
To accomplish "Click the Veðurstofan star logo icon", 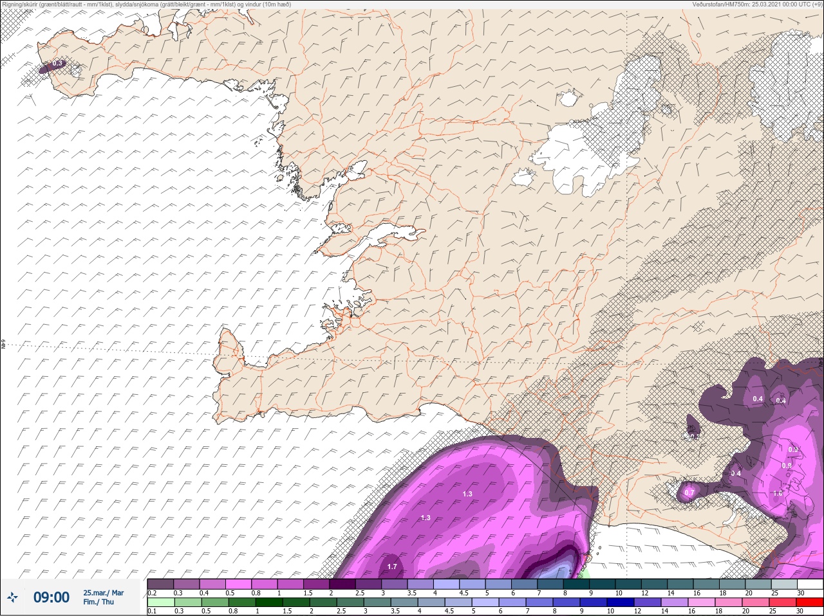I will point(13,597).
